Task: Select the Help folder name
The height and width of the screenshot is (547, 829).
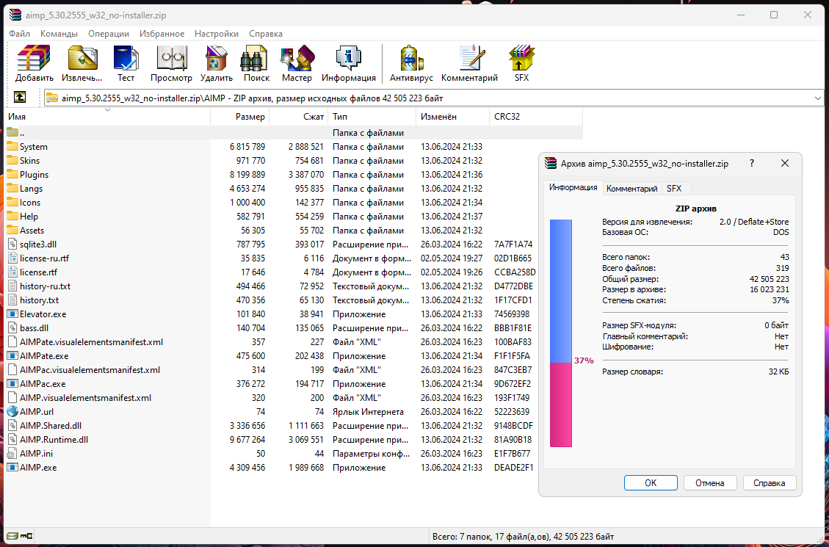Action: [x=29, y=216]
